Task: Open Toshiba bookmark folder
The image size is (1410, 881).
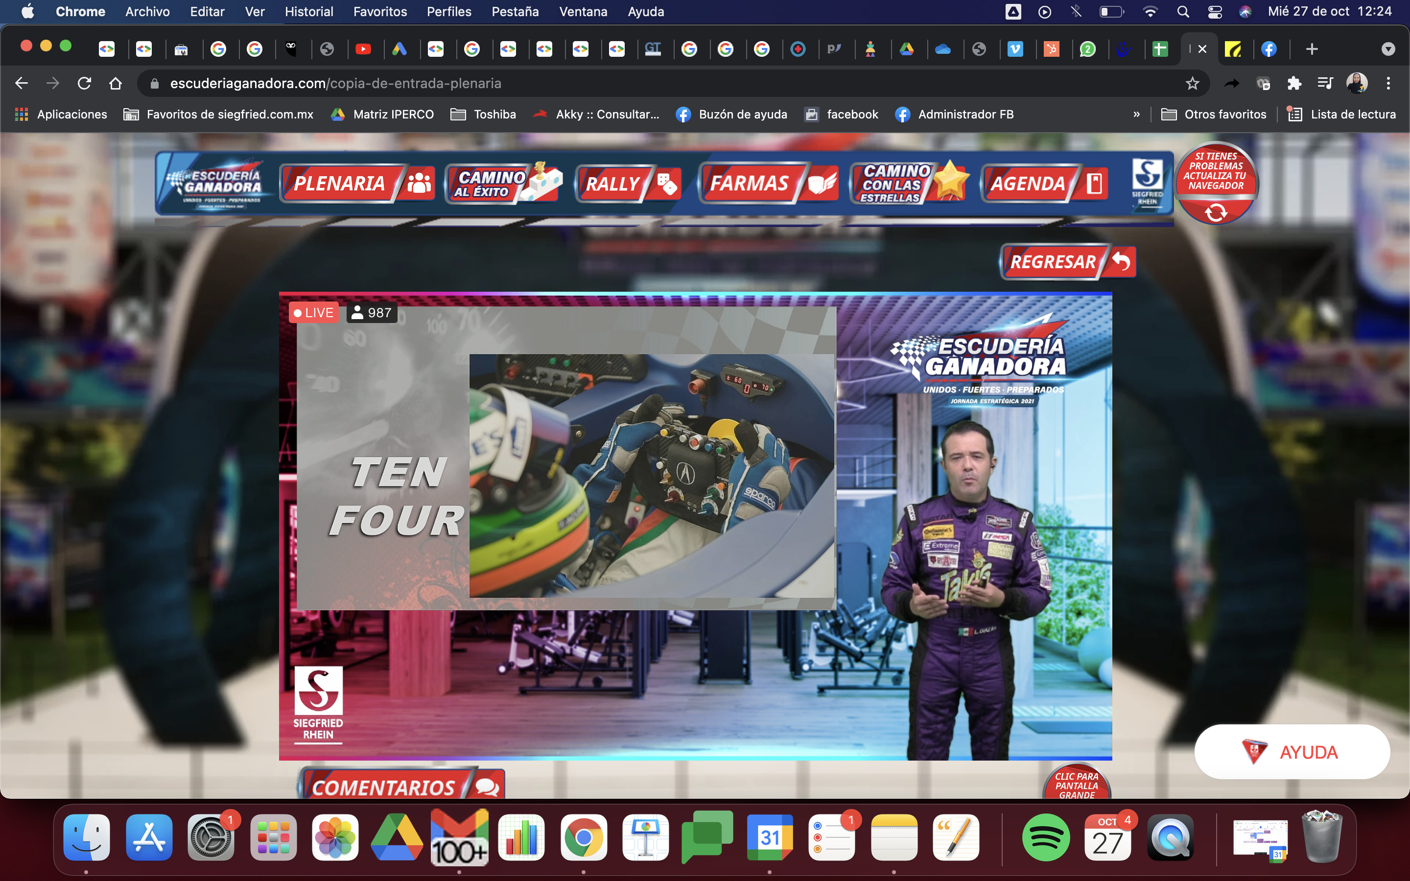Action: [484, 115]
